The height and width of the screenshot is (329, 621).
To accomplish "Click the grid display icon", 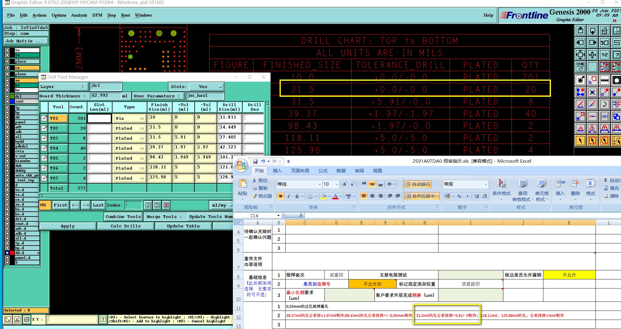I will click(592, 67).
